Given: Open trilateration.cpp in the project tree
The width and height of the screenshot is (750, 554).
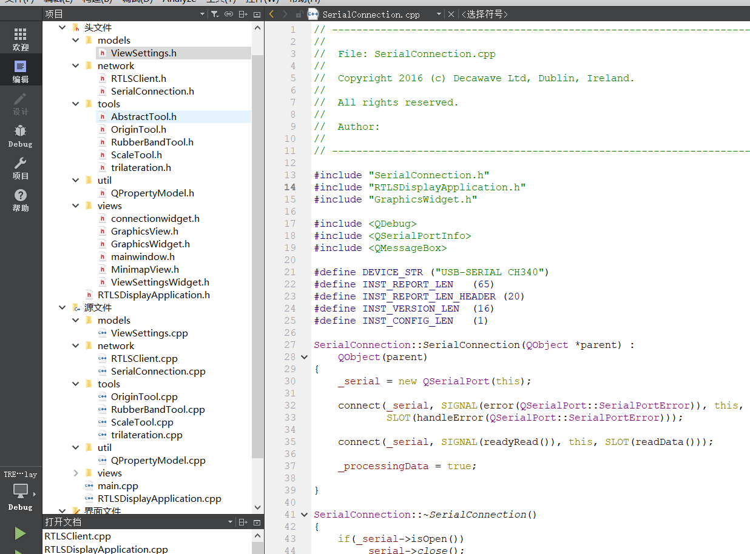Looking at the screenshot, I should pos(146,435).
